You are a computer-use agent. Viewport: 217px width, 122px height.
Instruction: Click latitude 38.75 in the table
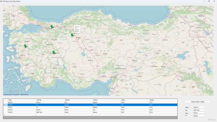point(135,110)
